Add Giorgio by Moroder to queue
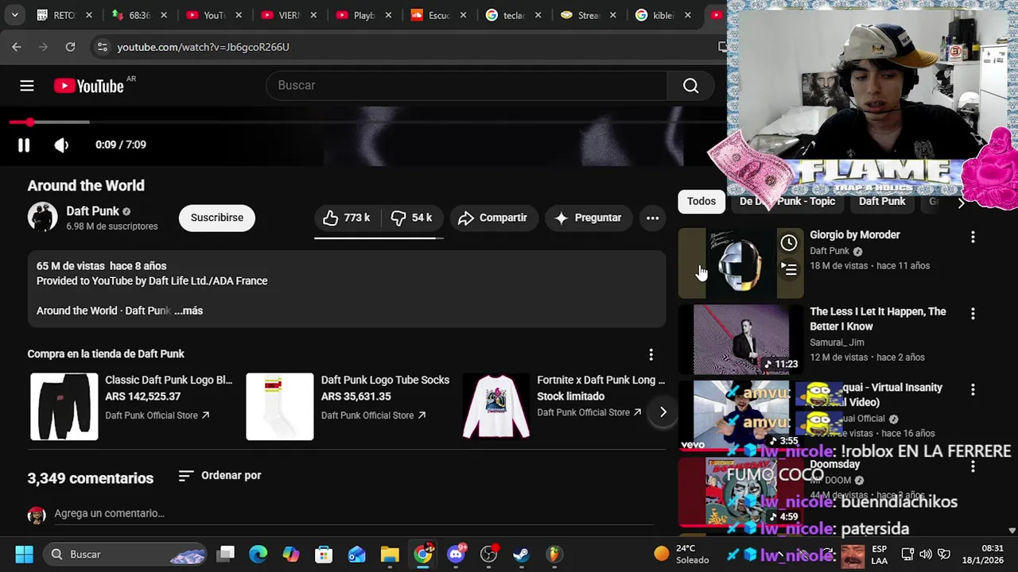 coord(788,270)
